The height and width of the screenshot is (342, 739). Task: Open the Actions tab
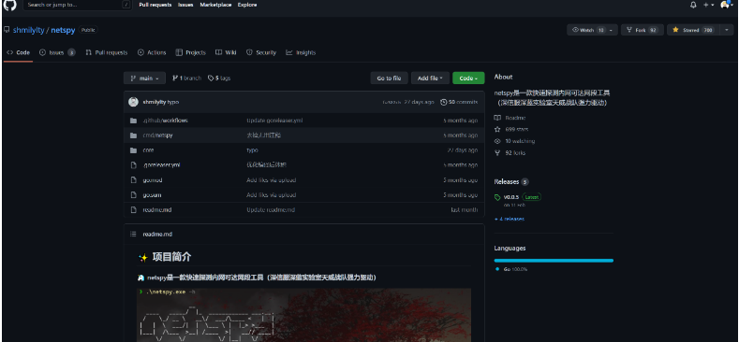click(152, 52)
